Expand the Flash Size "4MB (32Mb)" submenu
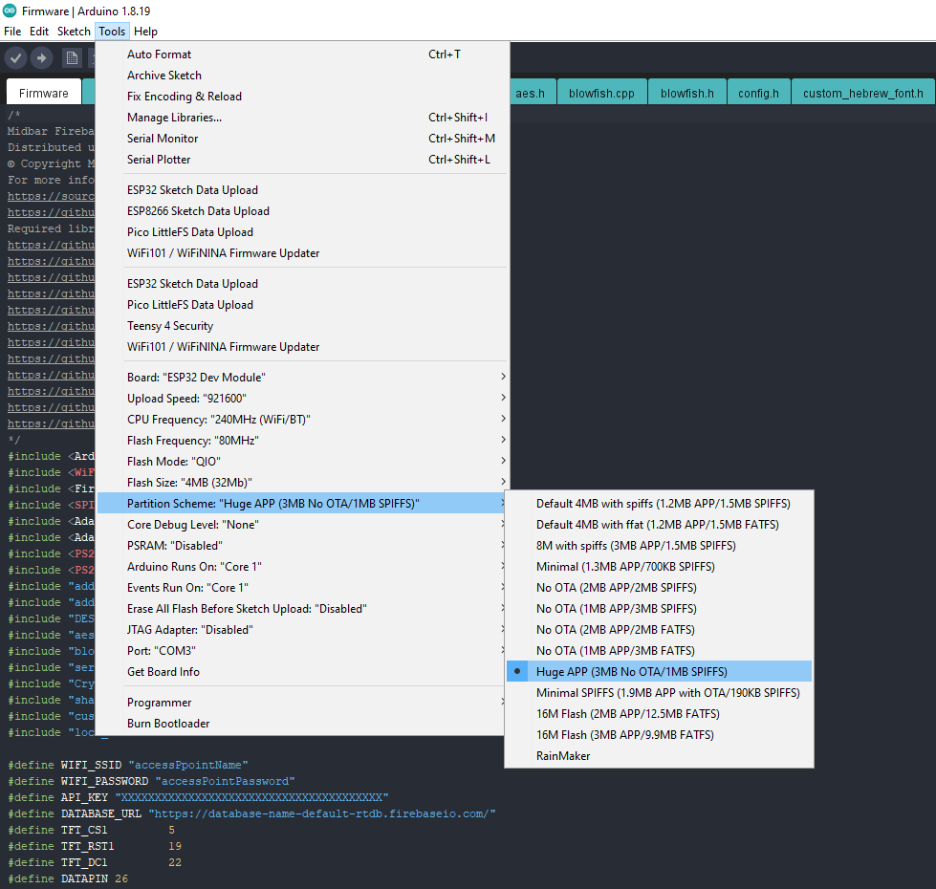 tap(303, 482)
